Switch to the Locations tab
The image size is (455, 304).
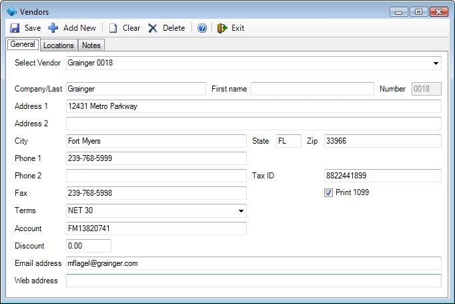click(x=59, y=45)
